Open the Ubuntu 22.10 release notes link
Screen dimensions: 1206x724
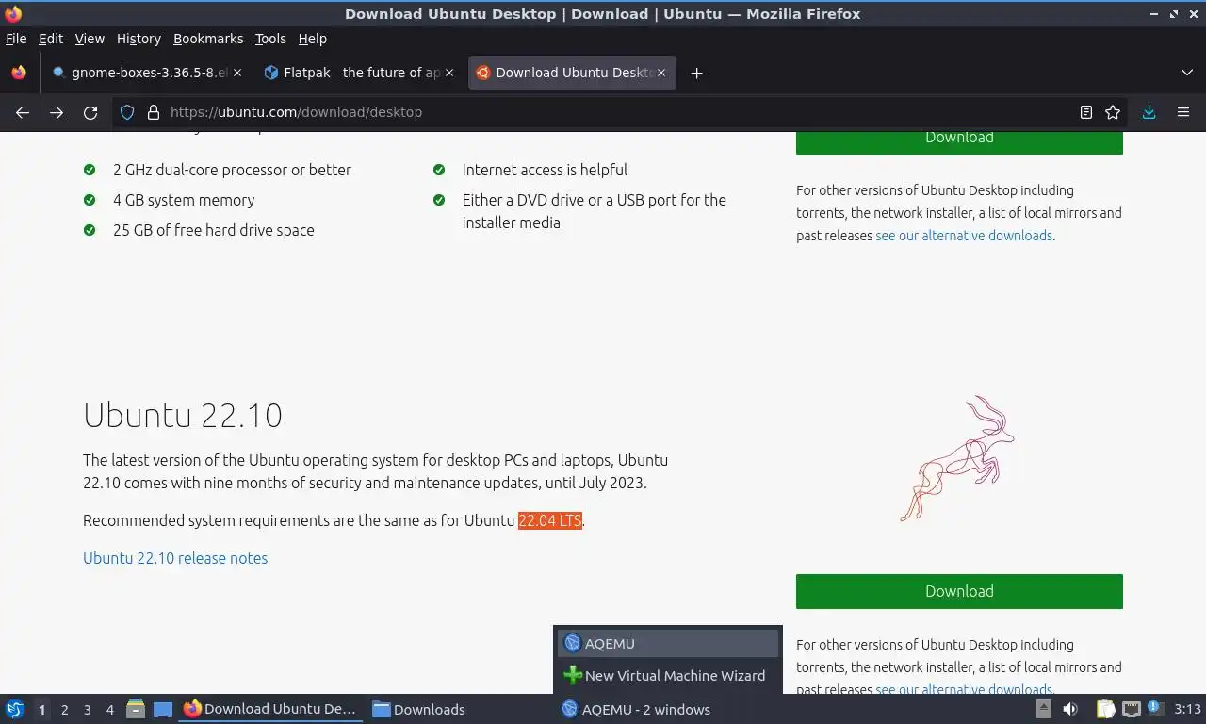click(x=175, y=558)
